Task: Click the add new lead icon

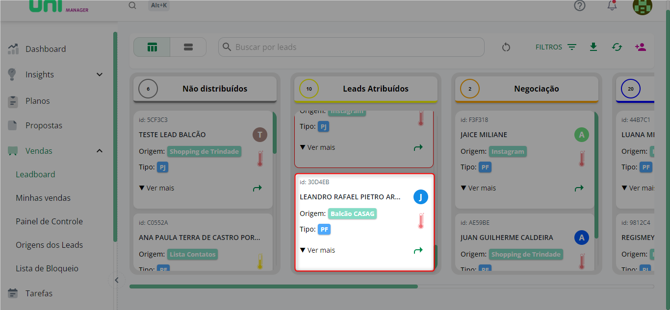Action: point(640,47)
